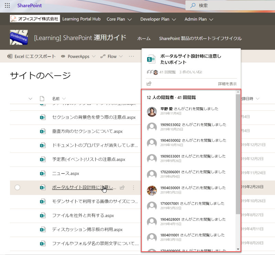The image size is (275, 255).
Task: Click the page icon for ディスカッション掲示板 row
Action: click(x=43, y=229)
